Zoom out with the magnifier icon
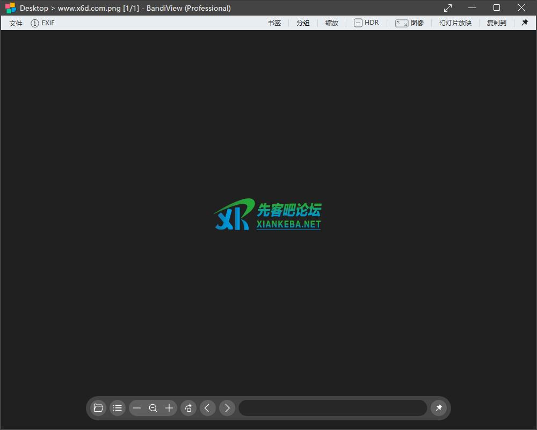The width and height of the screenshot is (537, 430). [153, 408]
